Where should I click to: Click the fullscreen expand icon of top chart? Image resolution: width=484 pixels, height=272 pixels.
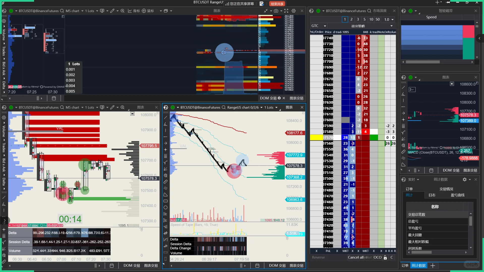point(286,11)
